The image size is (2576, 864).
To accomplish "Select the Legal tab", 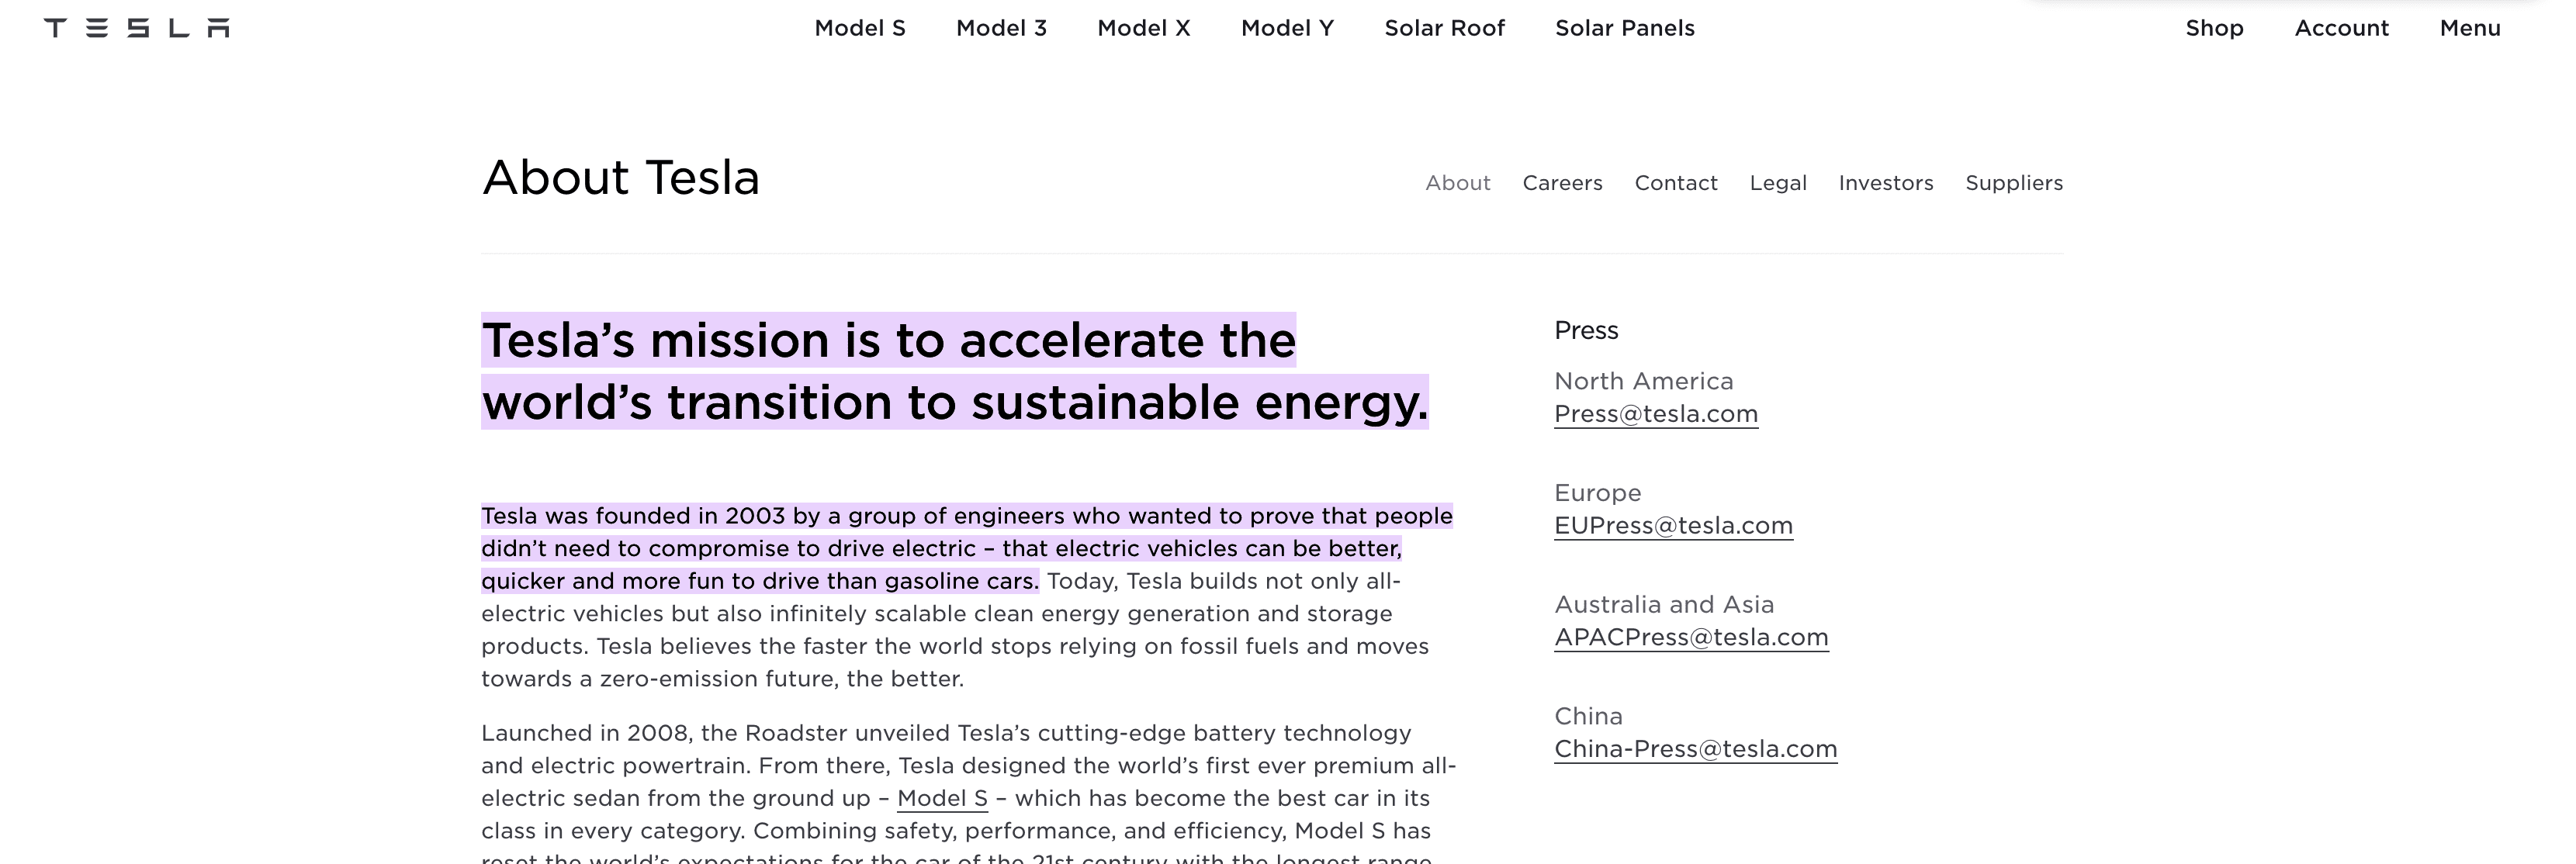I will tap(1777, 183).
